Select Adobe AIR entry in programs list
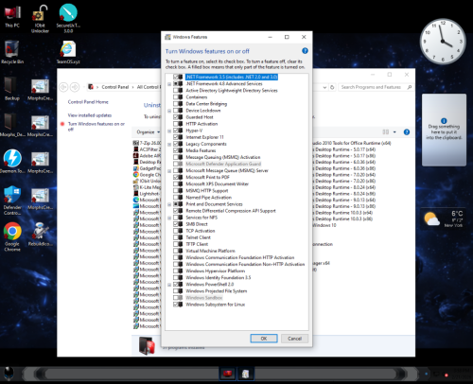473x384 pixels. tap(147, 156)
